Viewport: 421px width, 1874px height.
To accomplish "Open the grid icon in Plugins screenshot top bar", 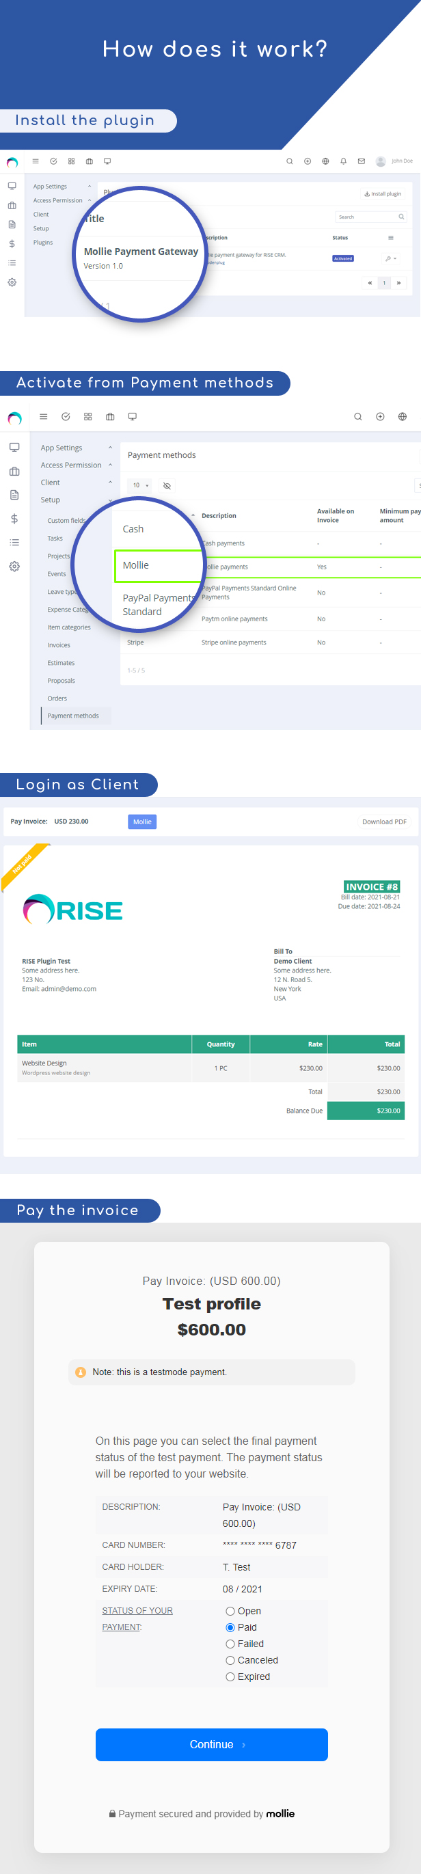I will click(71, 161).
